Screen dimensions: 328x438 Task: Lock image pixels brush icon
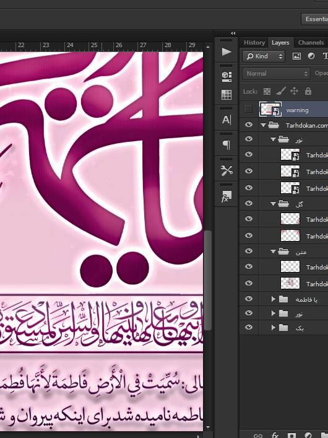pos(280,91)
